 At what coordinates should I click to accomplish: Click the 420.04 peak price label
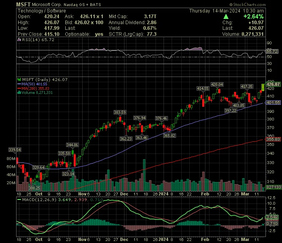tap(217, 85)
